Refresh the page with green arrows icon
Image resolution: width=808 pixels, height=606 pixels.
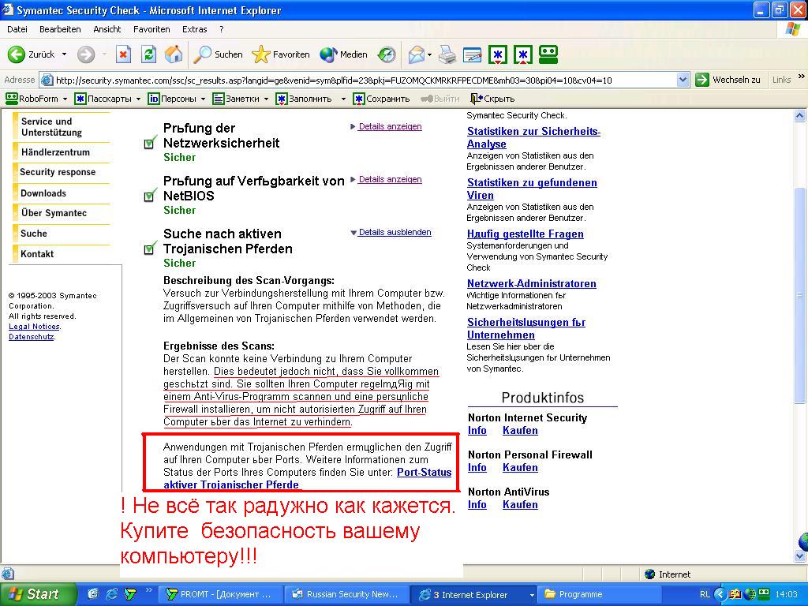click(149, 54)
